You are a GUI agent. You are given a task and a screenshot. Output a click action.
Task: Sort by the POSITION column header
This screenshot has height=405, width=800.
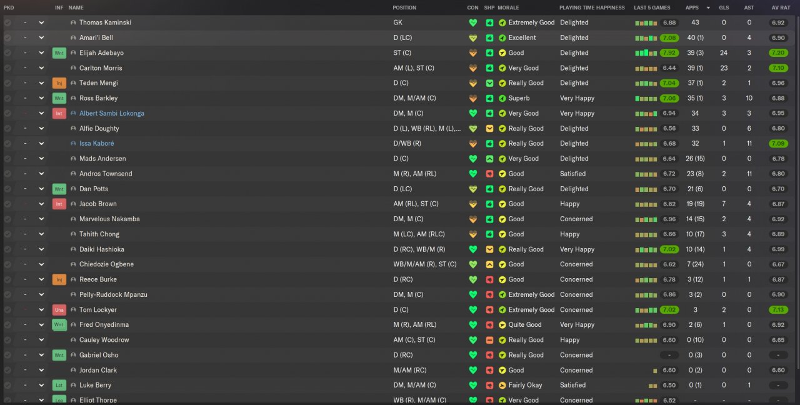404,7
